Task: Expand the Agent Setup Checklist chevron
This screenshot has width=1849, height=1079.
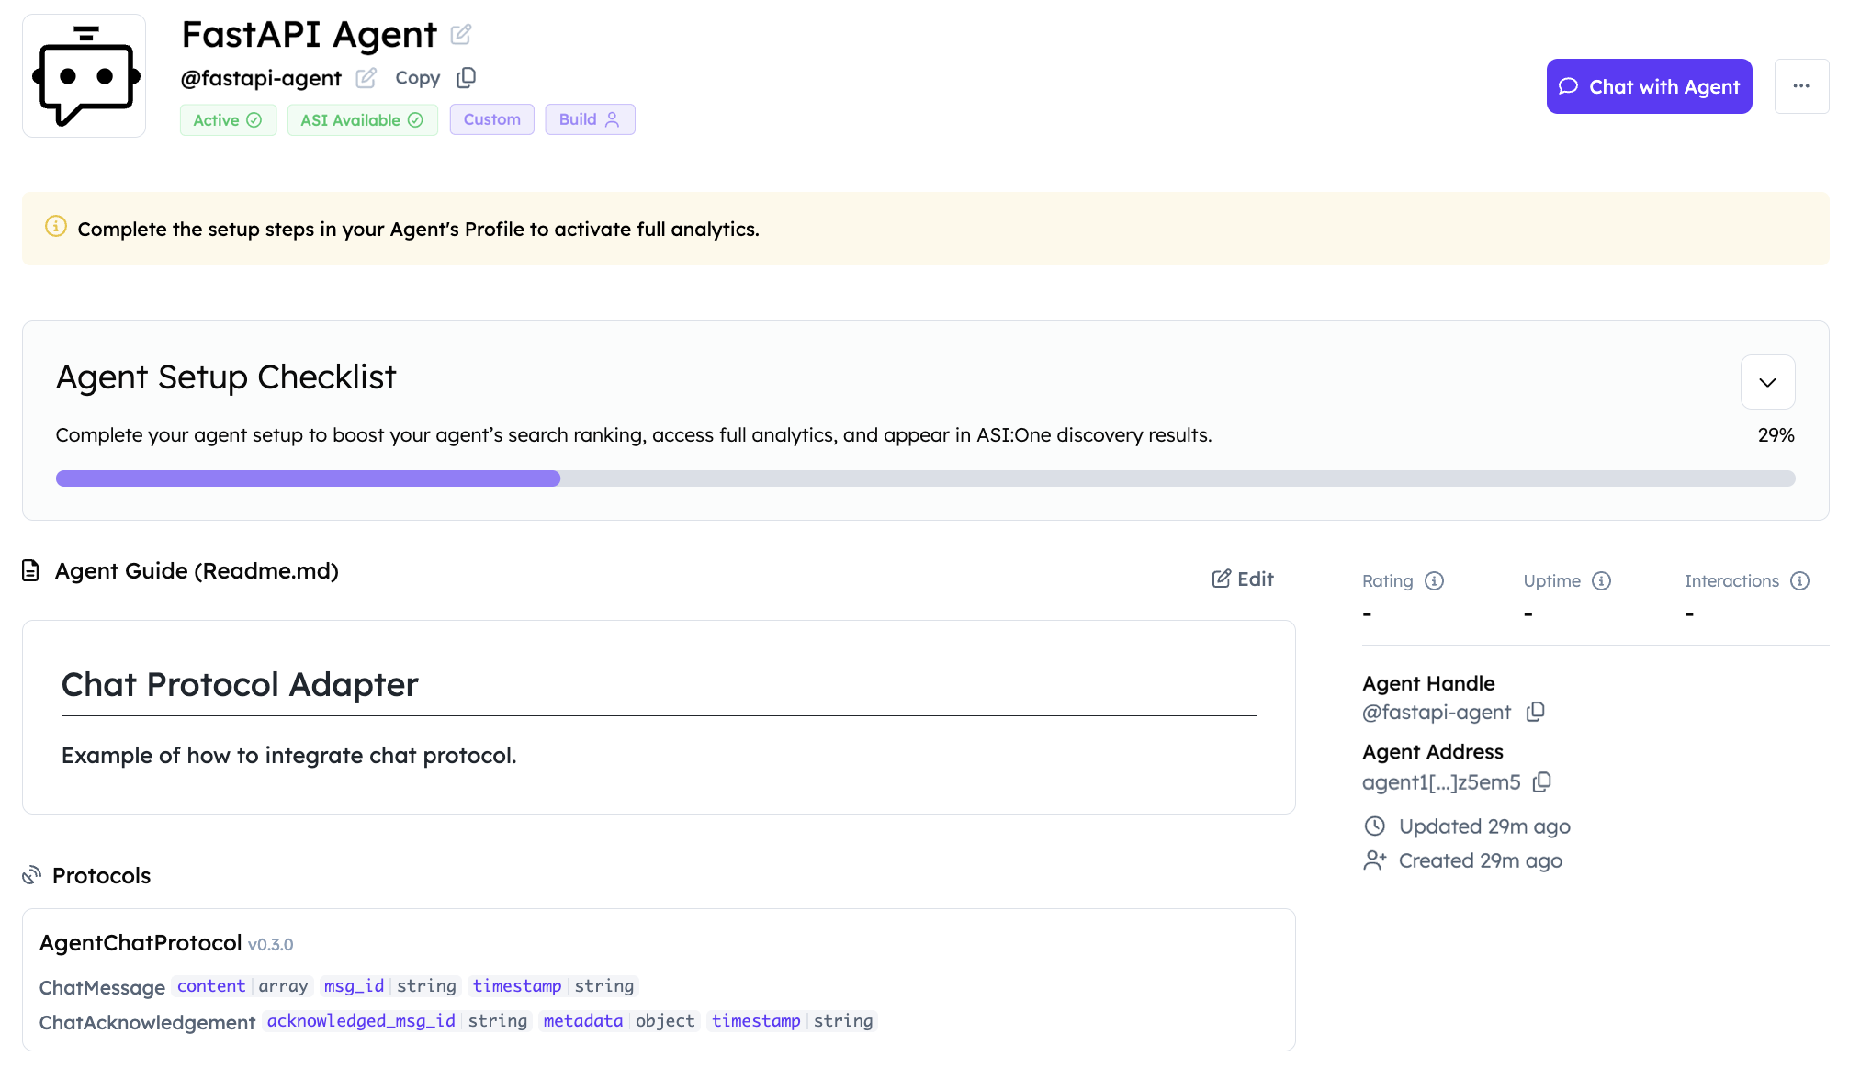Action: [1767, 382]
